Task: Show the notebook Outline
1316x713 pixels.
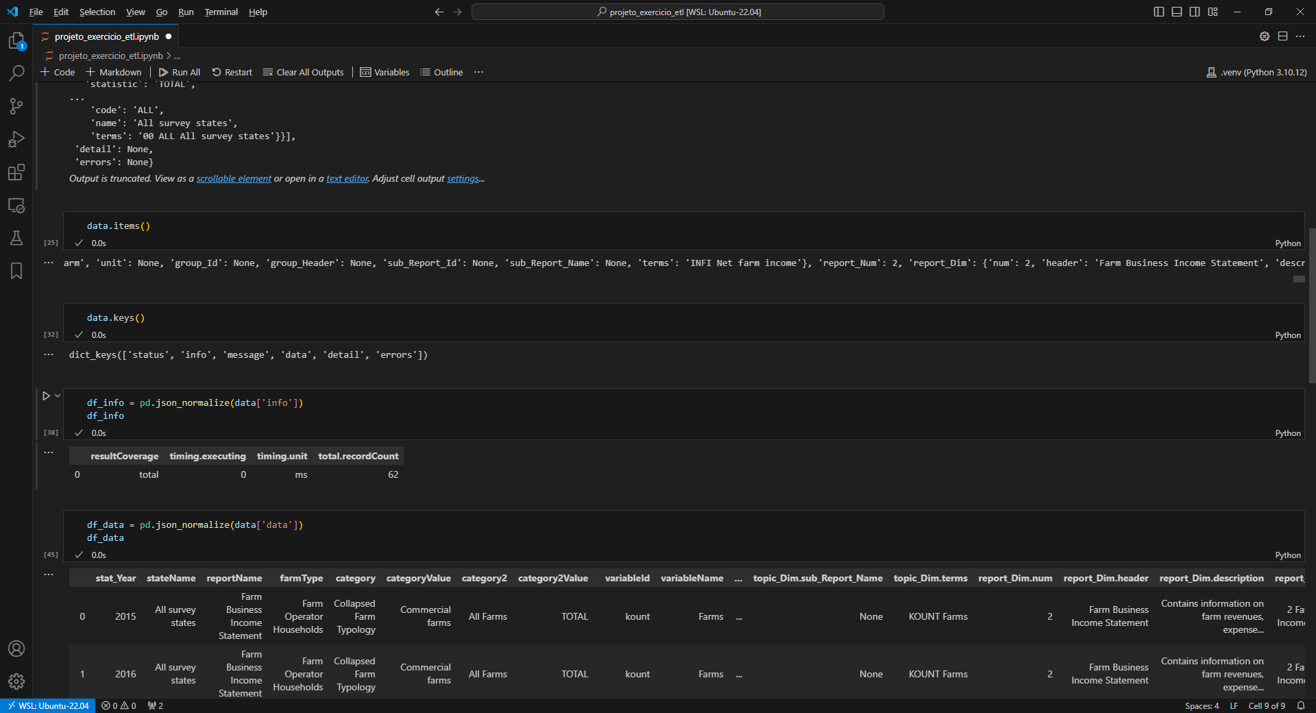Action: 441,72
